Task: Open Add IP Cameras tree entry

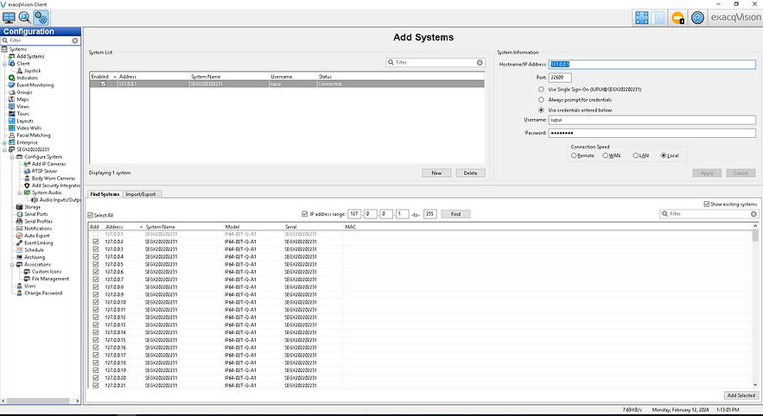Action: coord(48,164)
